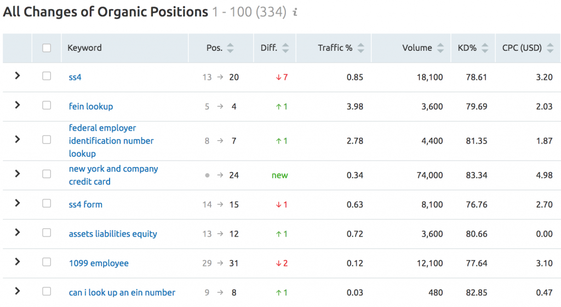Screen dimensions: 561x307
Task: Expand the ss4 form row
Action: click(x=17, y=203)
